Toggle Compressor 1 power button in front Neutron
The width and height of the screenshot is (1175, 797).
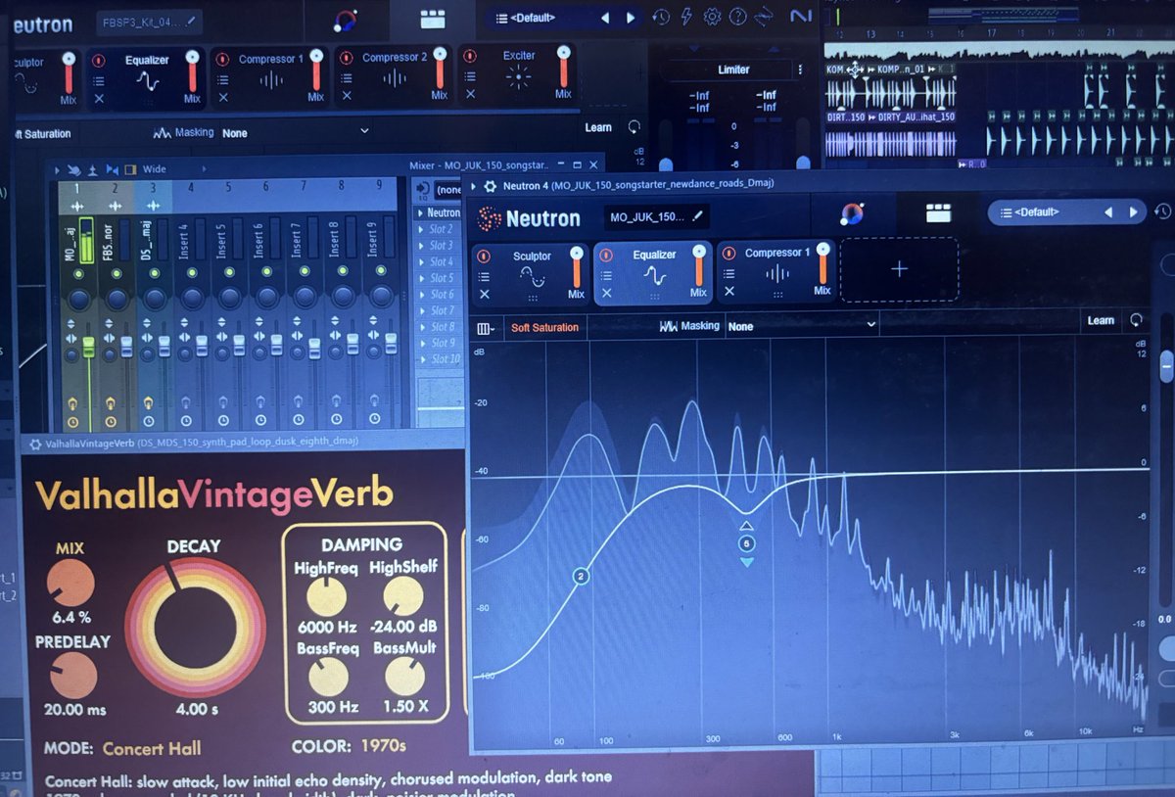[x=729, y=254]
